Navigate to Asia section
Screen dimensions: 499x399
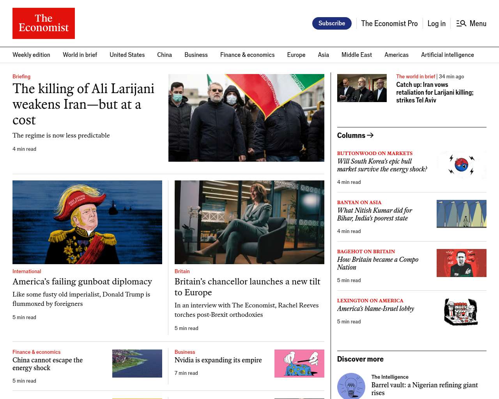(324, 55)
